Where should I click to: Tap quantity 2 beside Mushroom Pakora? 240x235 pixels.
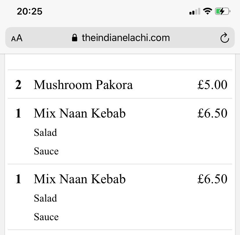click(18, 85)
